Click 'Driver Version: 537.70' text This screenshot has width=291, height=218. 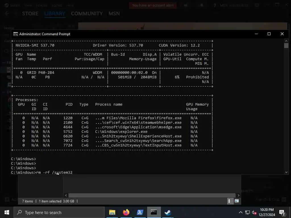click(x=118, y=45)
